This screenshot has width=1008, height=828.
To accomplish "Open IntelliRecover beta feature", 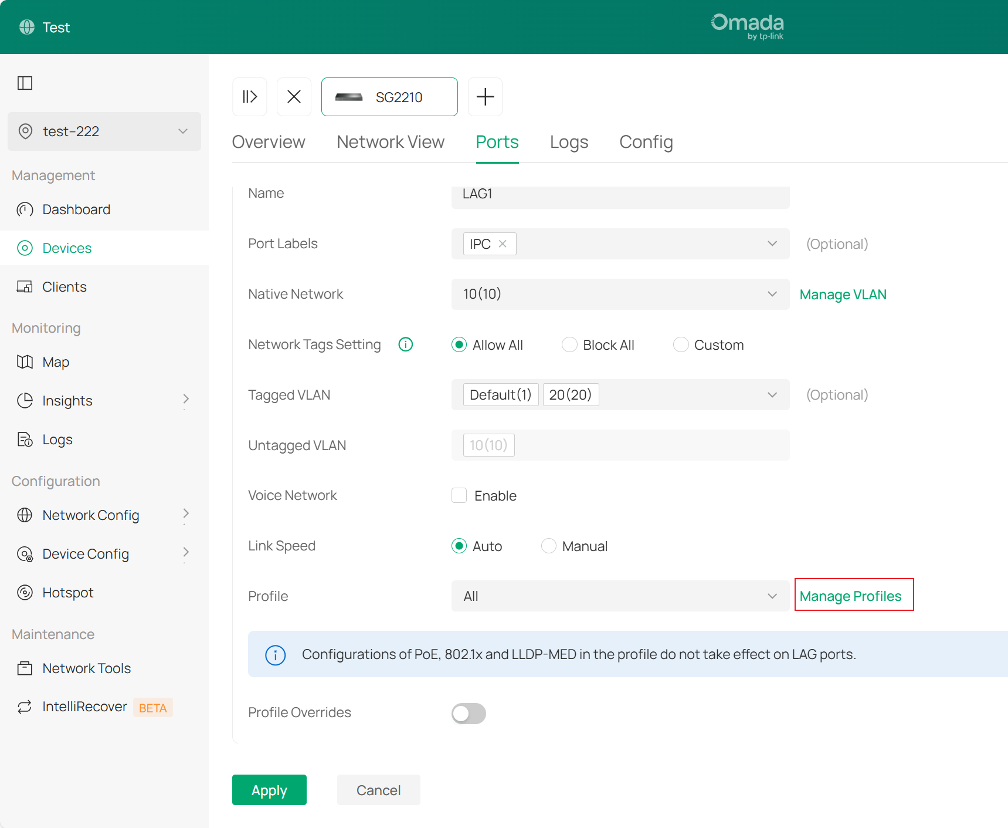I will [84, 707].
